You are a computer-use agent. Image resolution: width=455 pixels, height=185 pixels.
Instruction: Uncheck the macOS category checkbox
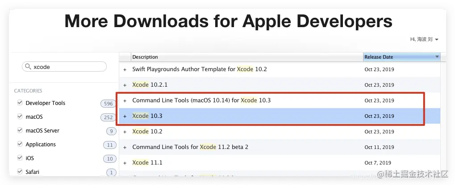pyautogui.click(x=20, y=117)
